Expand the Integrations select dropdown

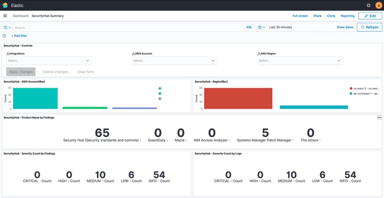coord(49,61)
